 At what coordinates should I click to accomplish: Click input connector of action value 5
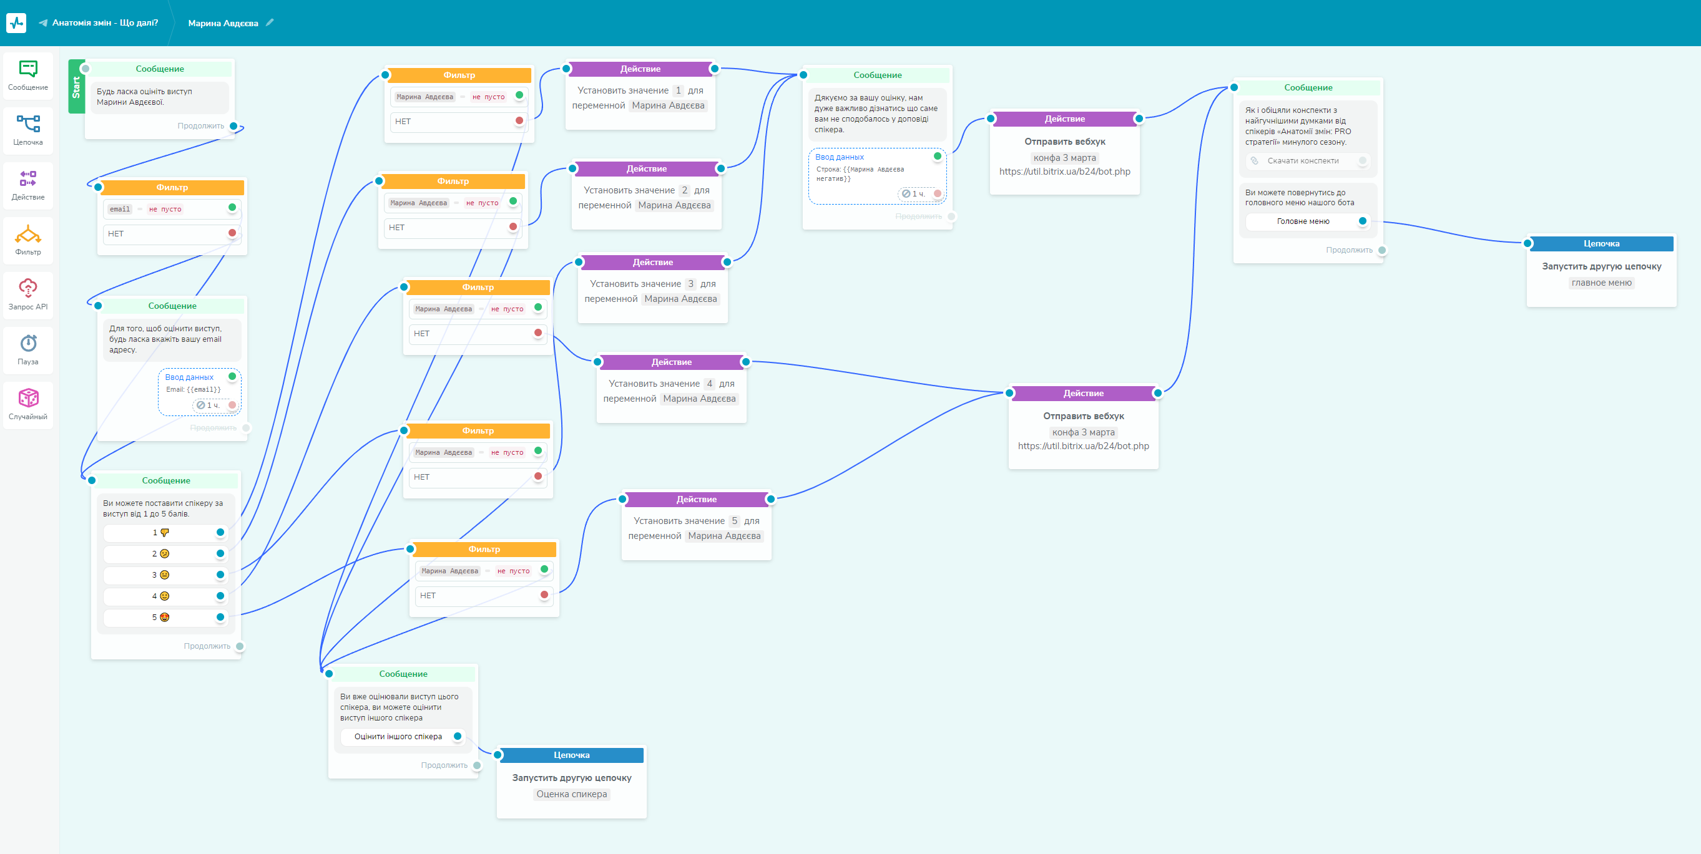coord(623,499)
